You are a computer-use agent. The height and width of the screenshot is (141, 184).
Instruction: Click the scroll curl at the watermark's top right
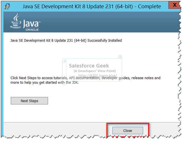pos(120,57)
